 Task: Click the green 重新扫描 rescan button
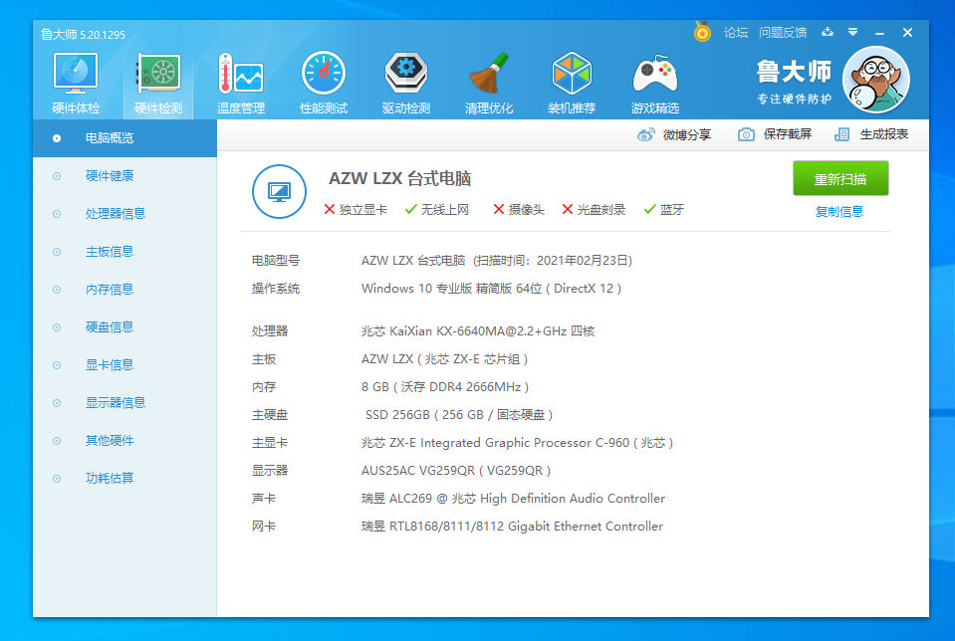click(840, 178)
